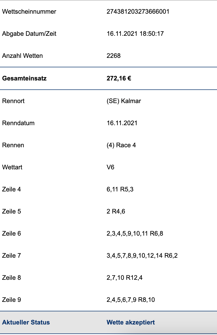The image size is (217, 335).
Task: Click the Rennort value (SE) Kalmar
Action: click(x=124, y=101)
